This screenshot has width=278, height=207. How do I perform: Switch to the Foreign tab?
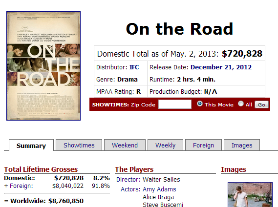point(203,145)
